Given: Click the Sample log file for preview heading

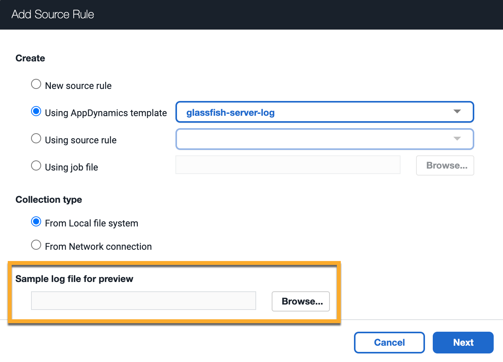Looking at the screenshot, I should point(74,279).
